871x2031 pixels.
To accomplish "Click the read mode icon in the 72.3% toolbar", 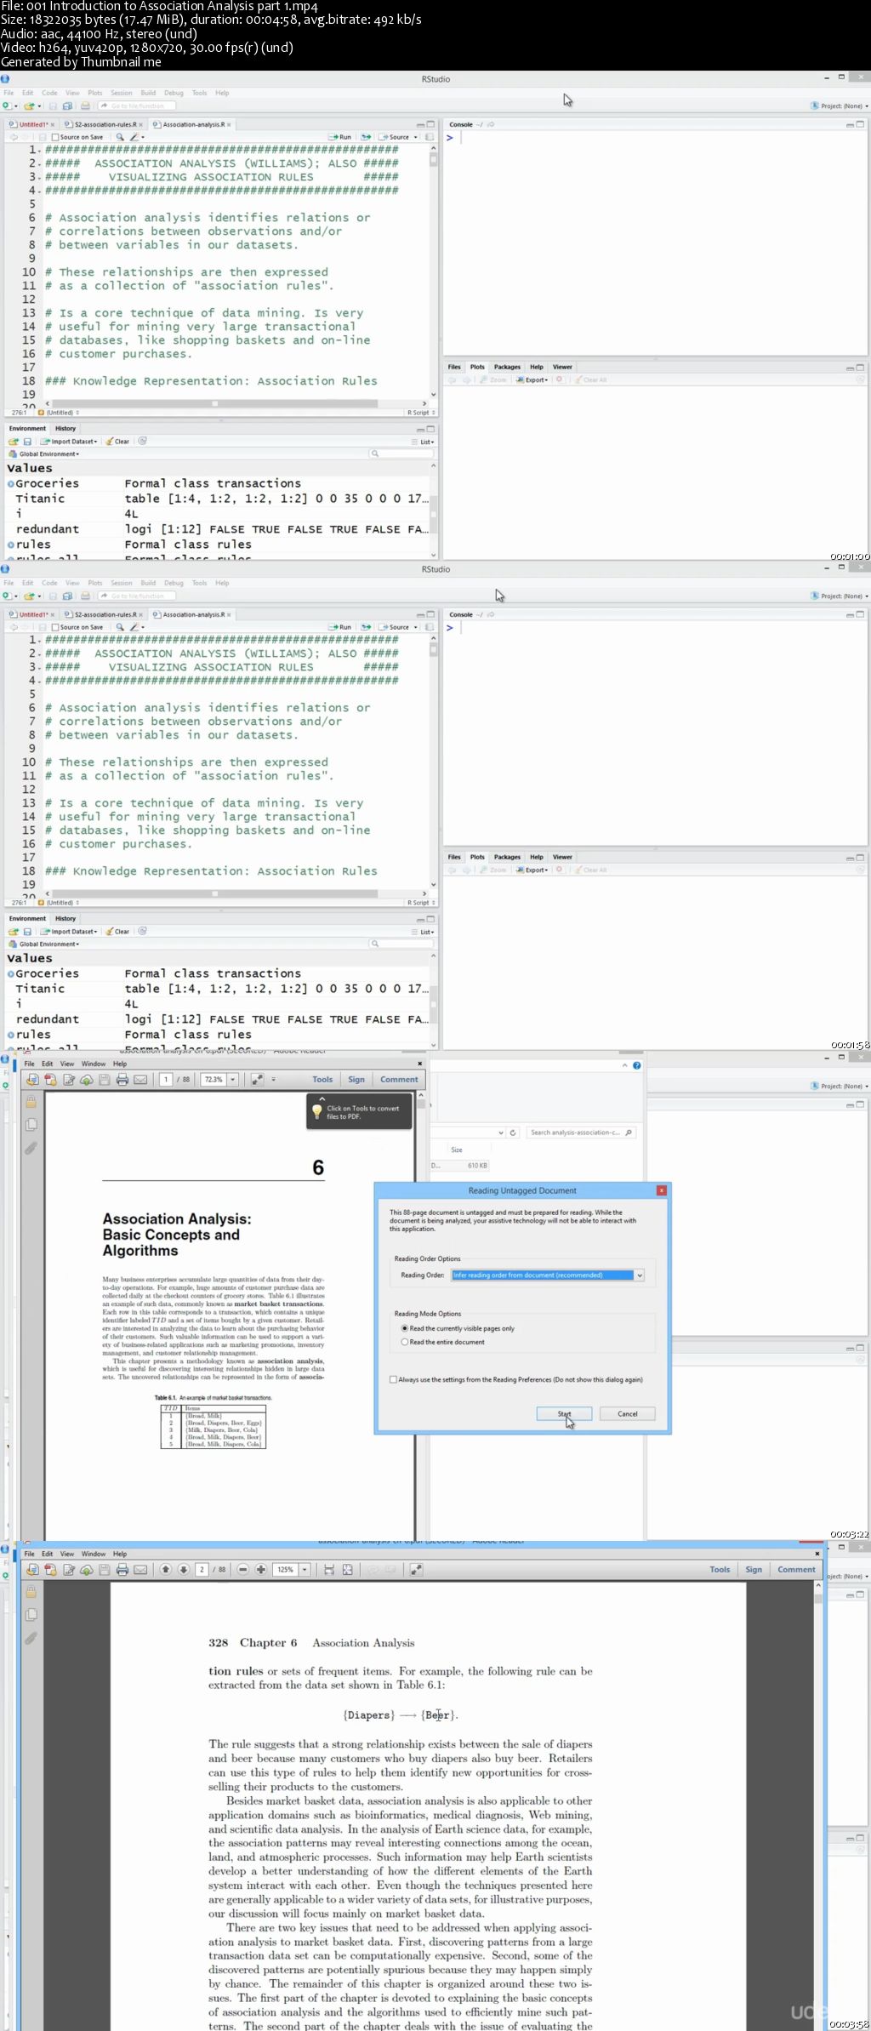I will point(257,1079).
